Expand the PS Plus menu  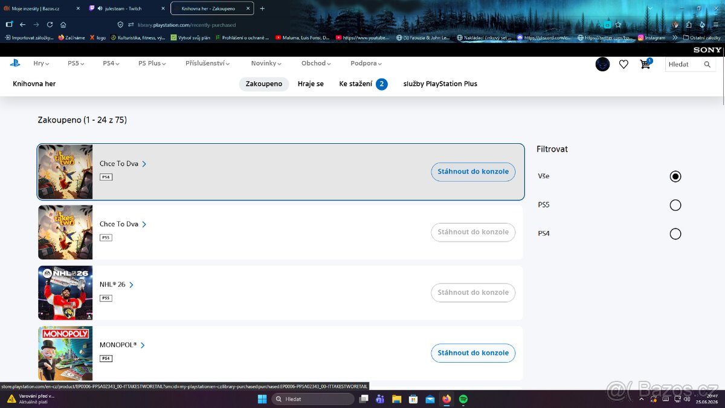pyautogui.click(x=152, y=63)
